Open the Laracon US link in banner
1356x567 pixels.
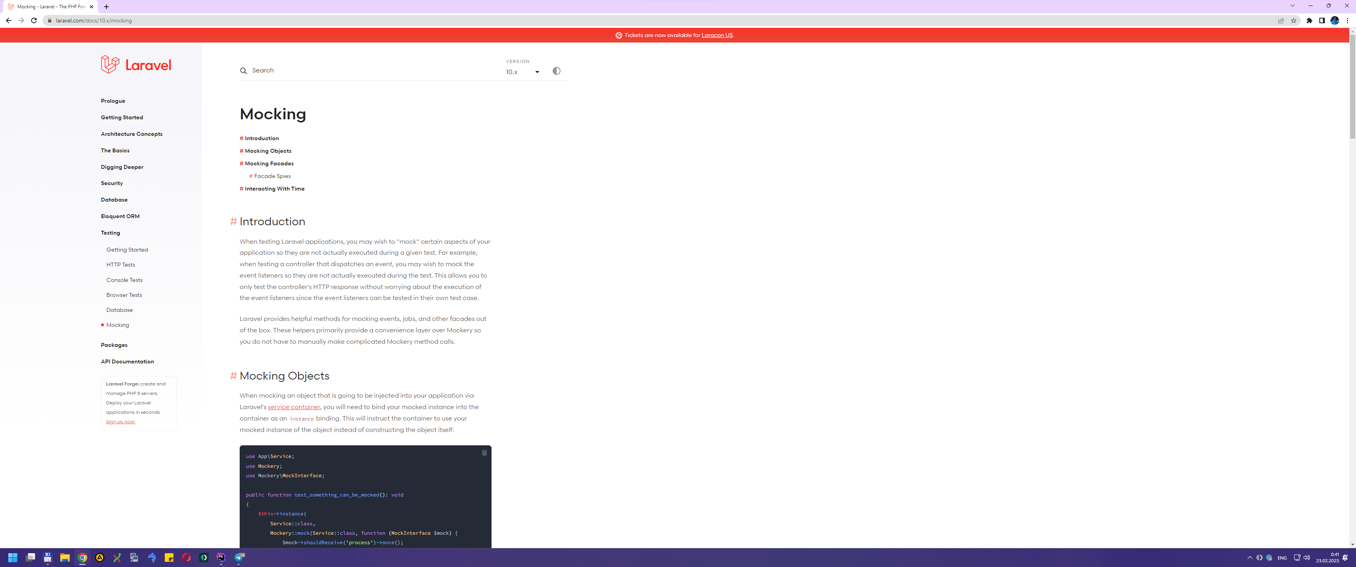(716, 35)
